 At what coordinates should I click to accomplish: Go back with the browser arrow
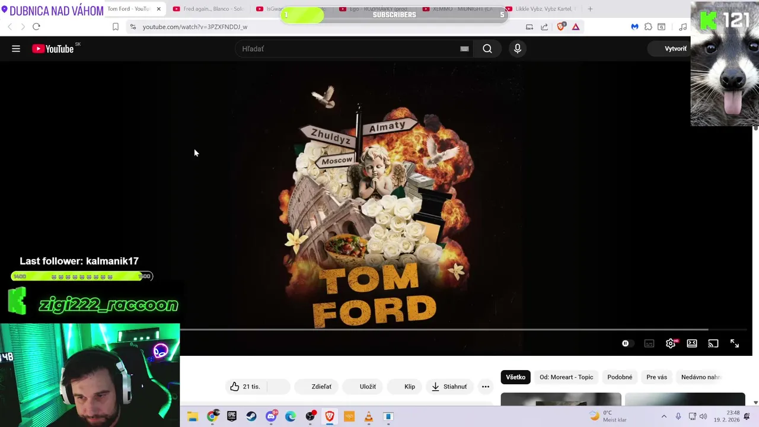(10, 27)
